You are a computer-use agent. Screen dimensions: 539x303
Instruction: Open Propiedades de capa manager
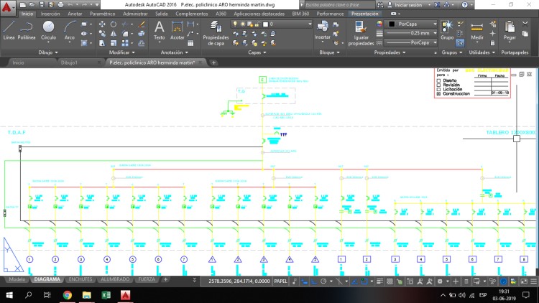point(216,33)
